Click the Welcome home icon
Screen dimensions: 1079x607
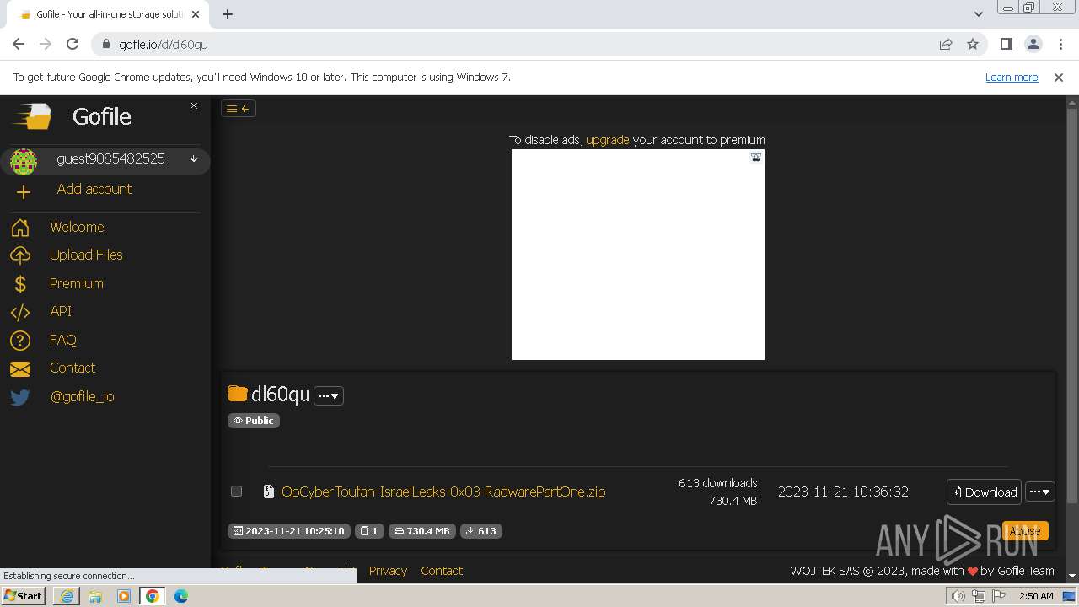[20, 228]
